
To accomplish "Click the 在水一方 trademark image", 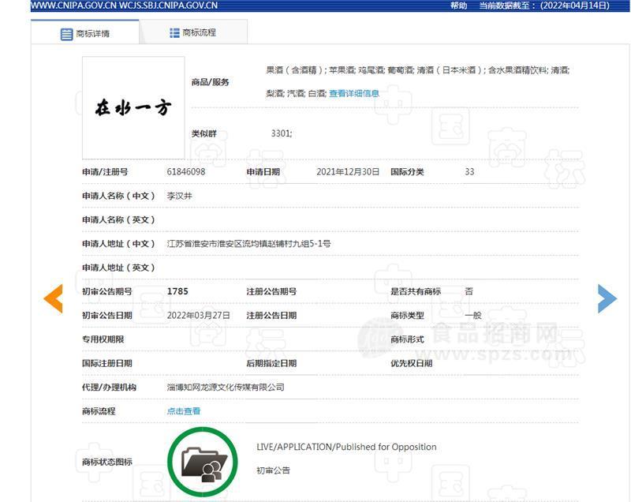I will (133, 107).
